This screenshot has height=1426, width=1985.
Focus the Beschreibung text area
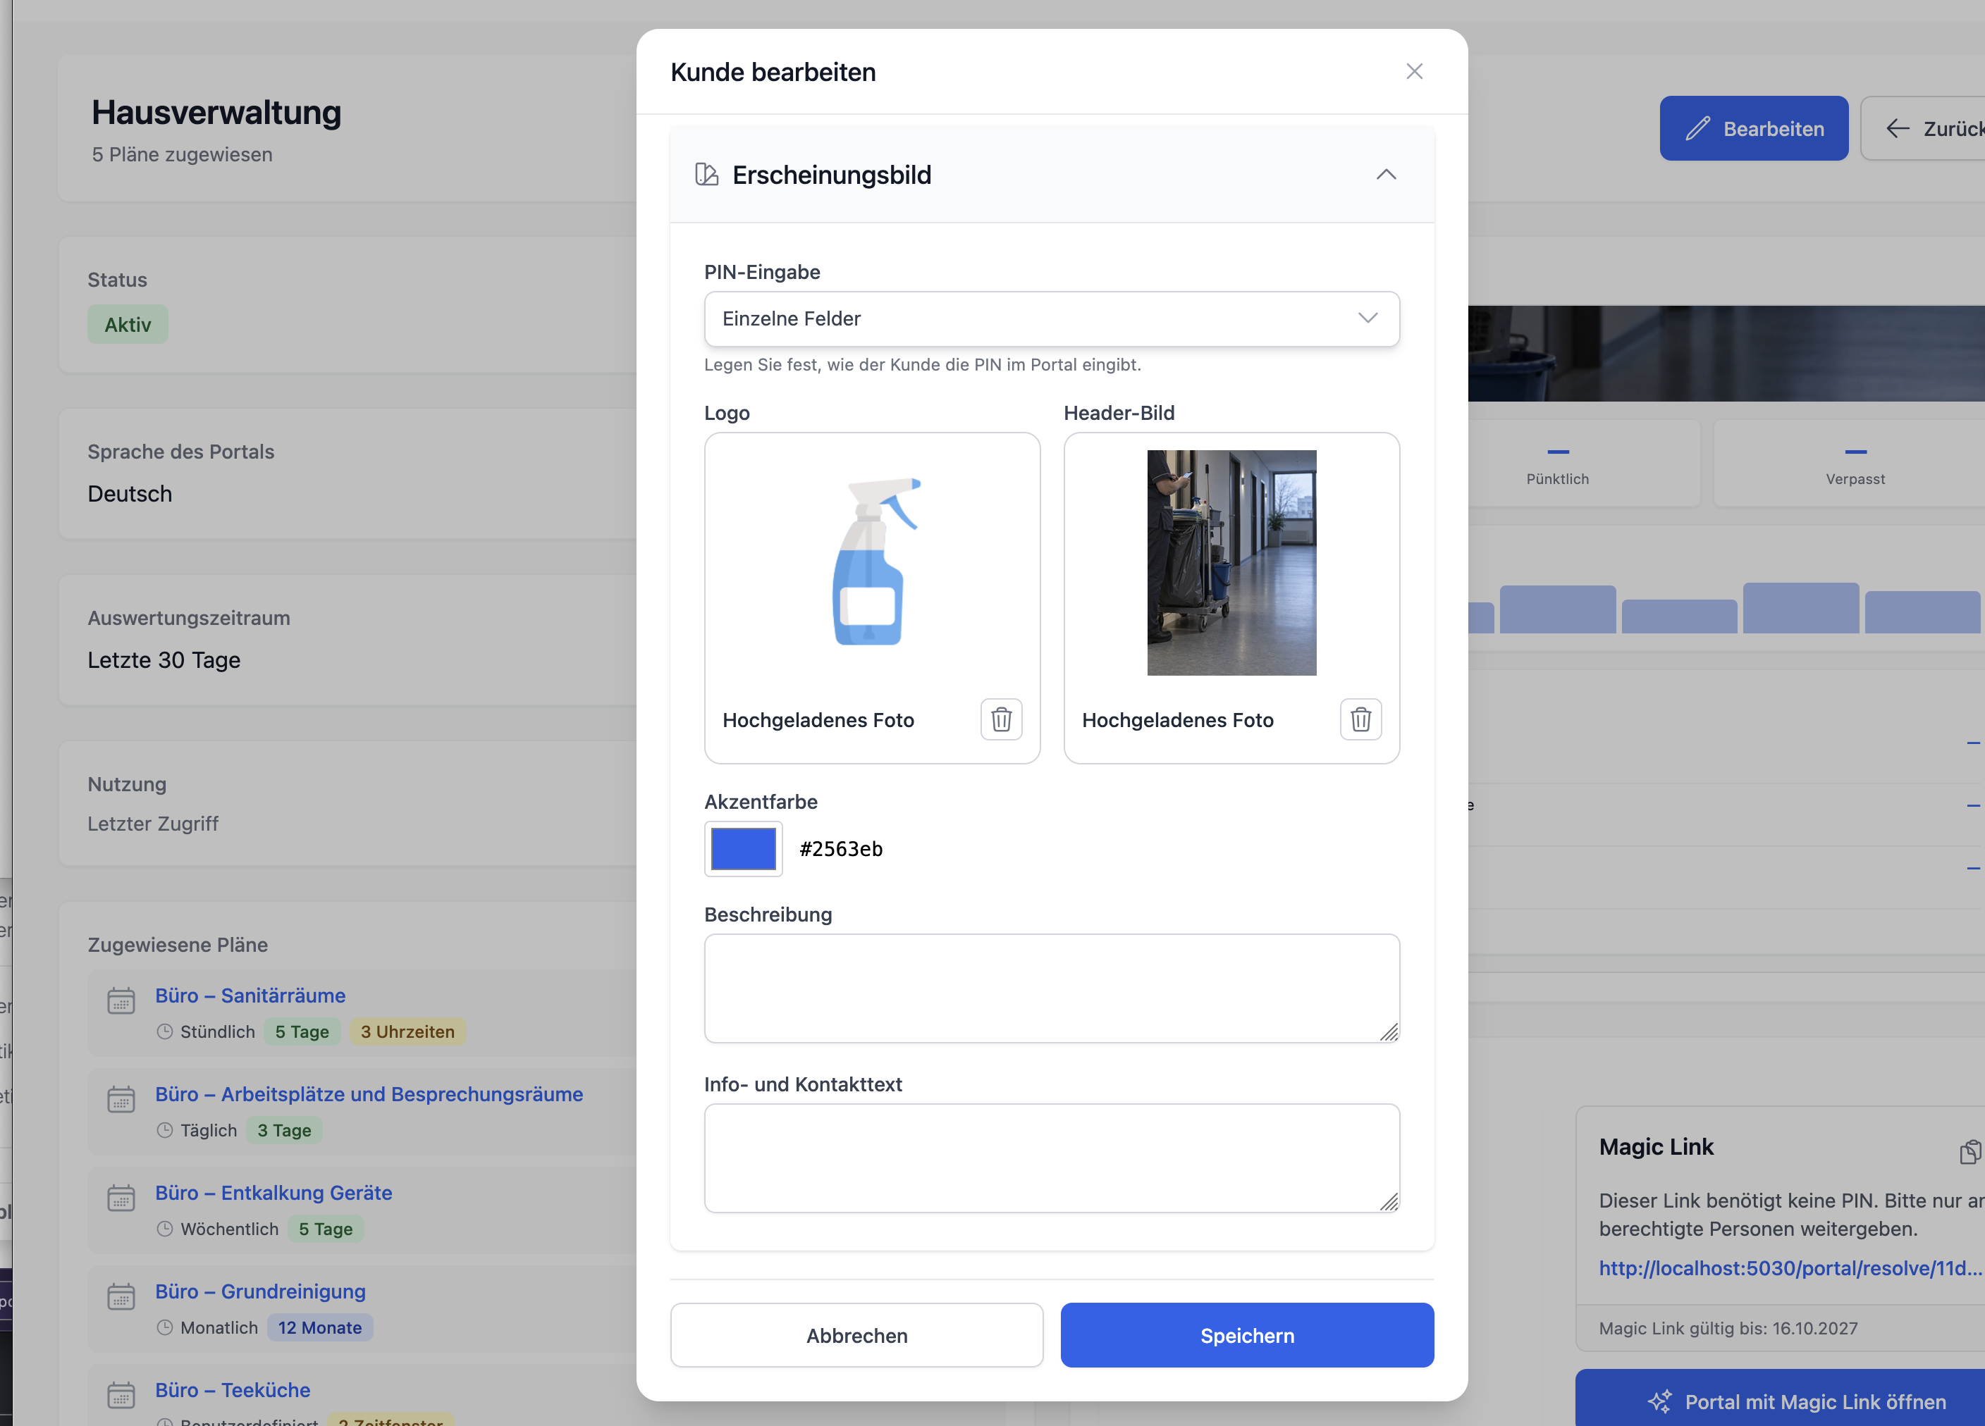1051,988
